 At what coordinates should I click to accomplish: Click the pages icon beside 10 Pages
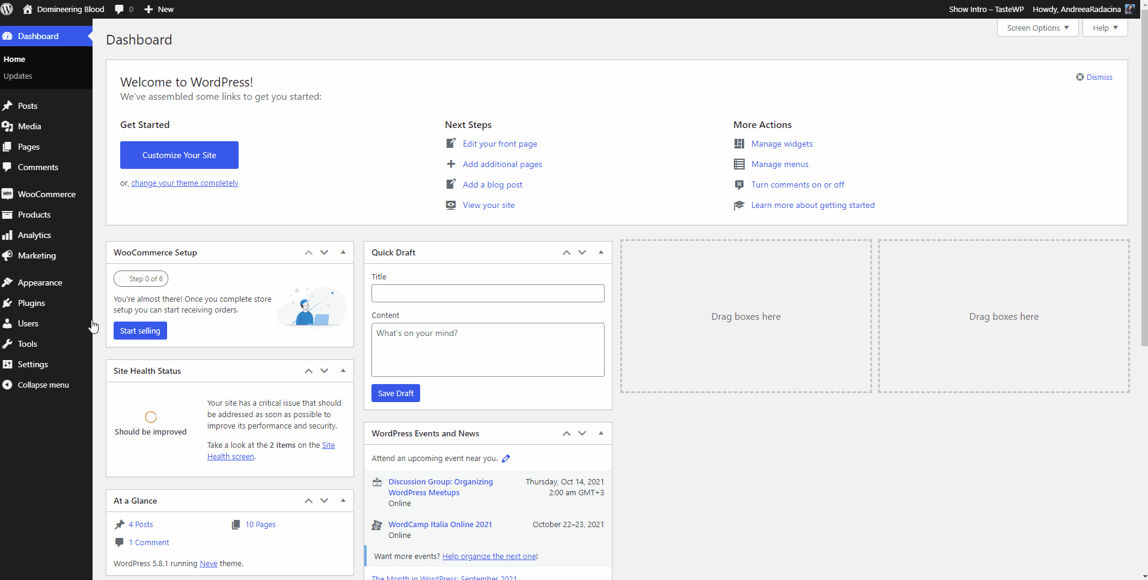click(x=236, y=525)
